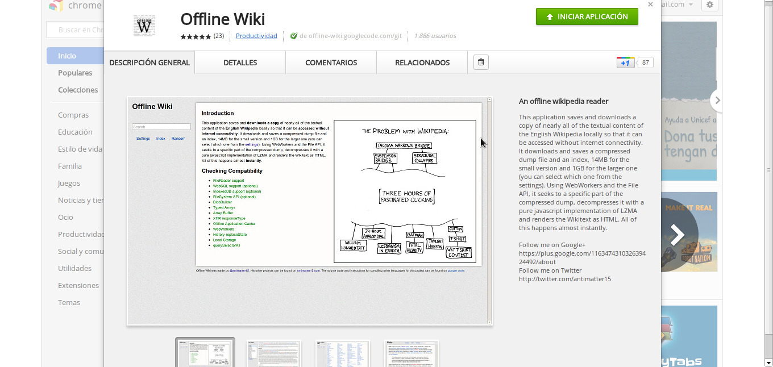Click the verified developer checkmark badge
The image size is (773, 367).
point(293,36)
